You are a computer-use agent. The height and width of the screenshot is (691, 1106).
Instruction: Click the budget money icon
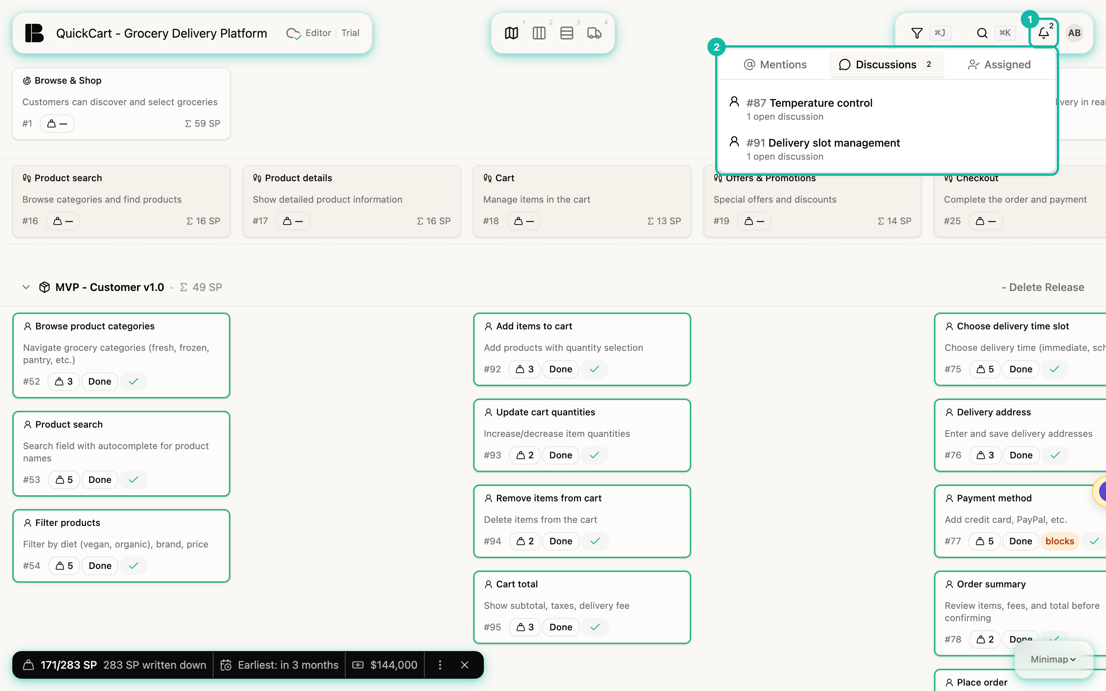[x=358, y=665]
